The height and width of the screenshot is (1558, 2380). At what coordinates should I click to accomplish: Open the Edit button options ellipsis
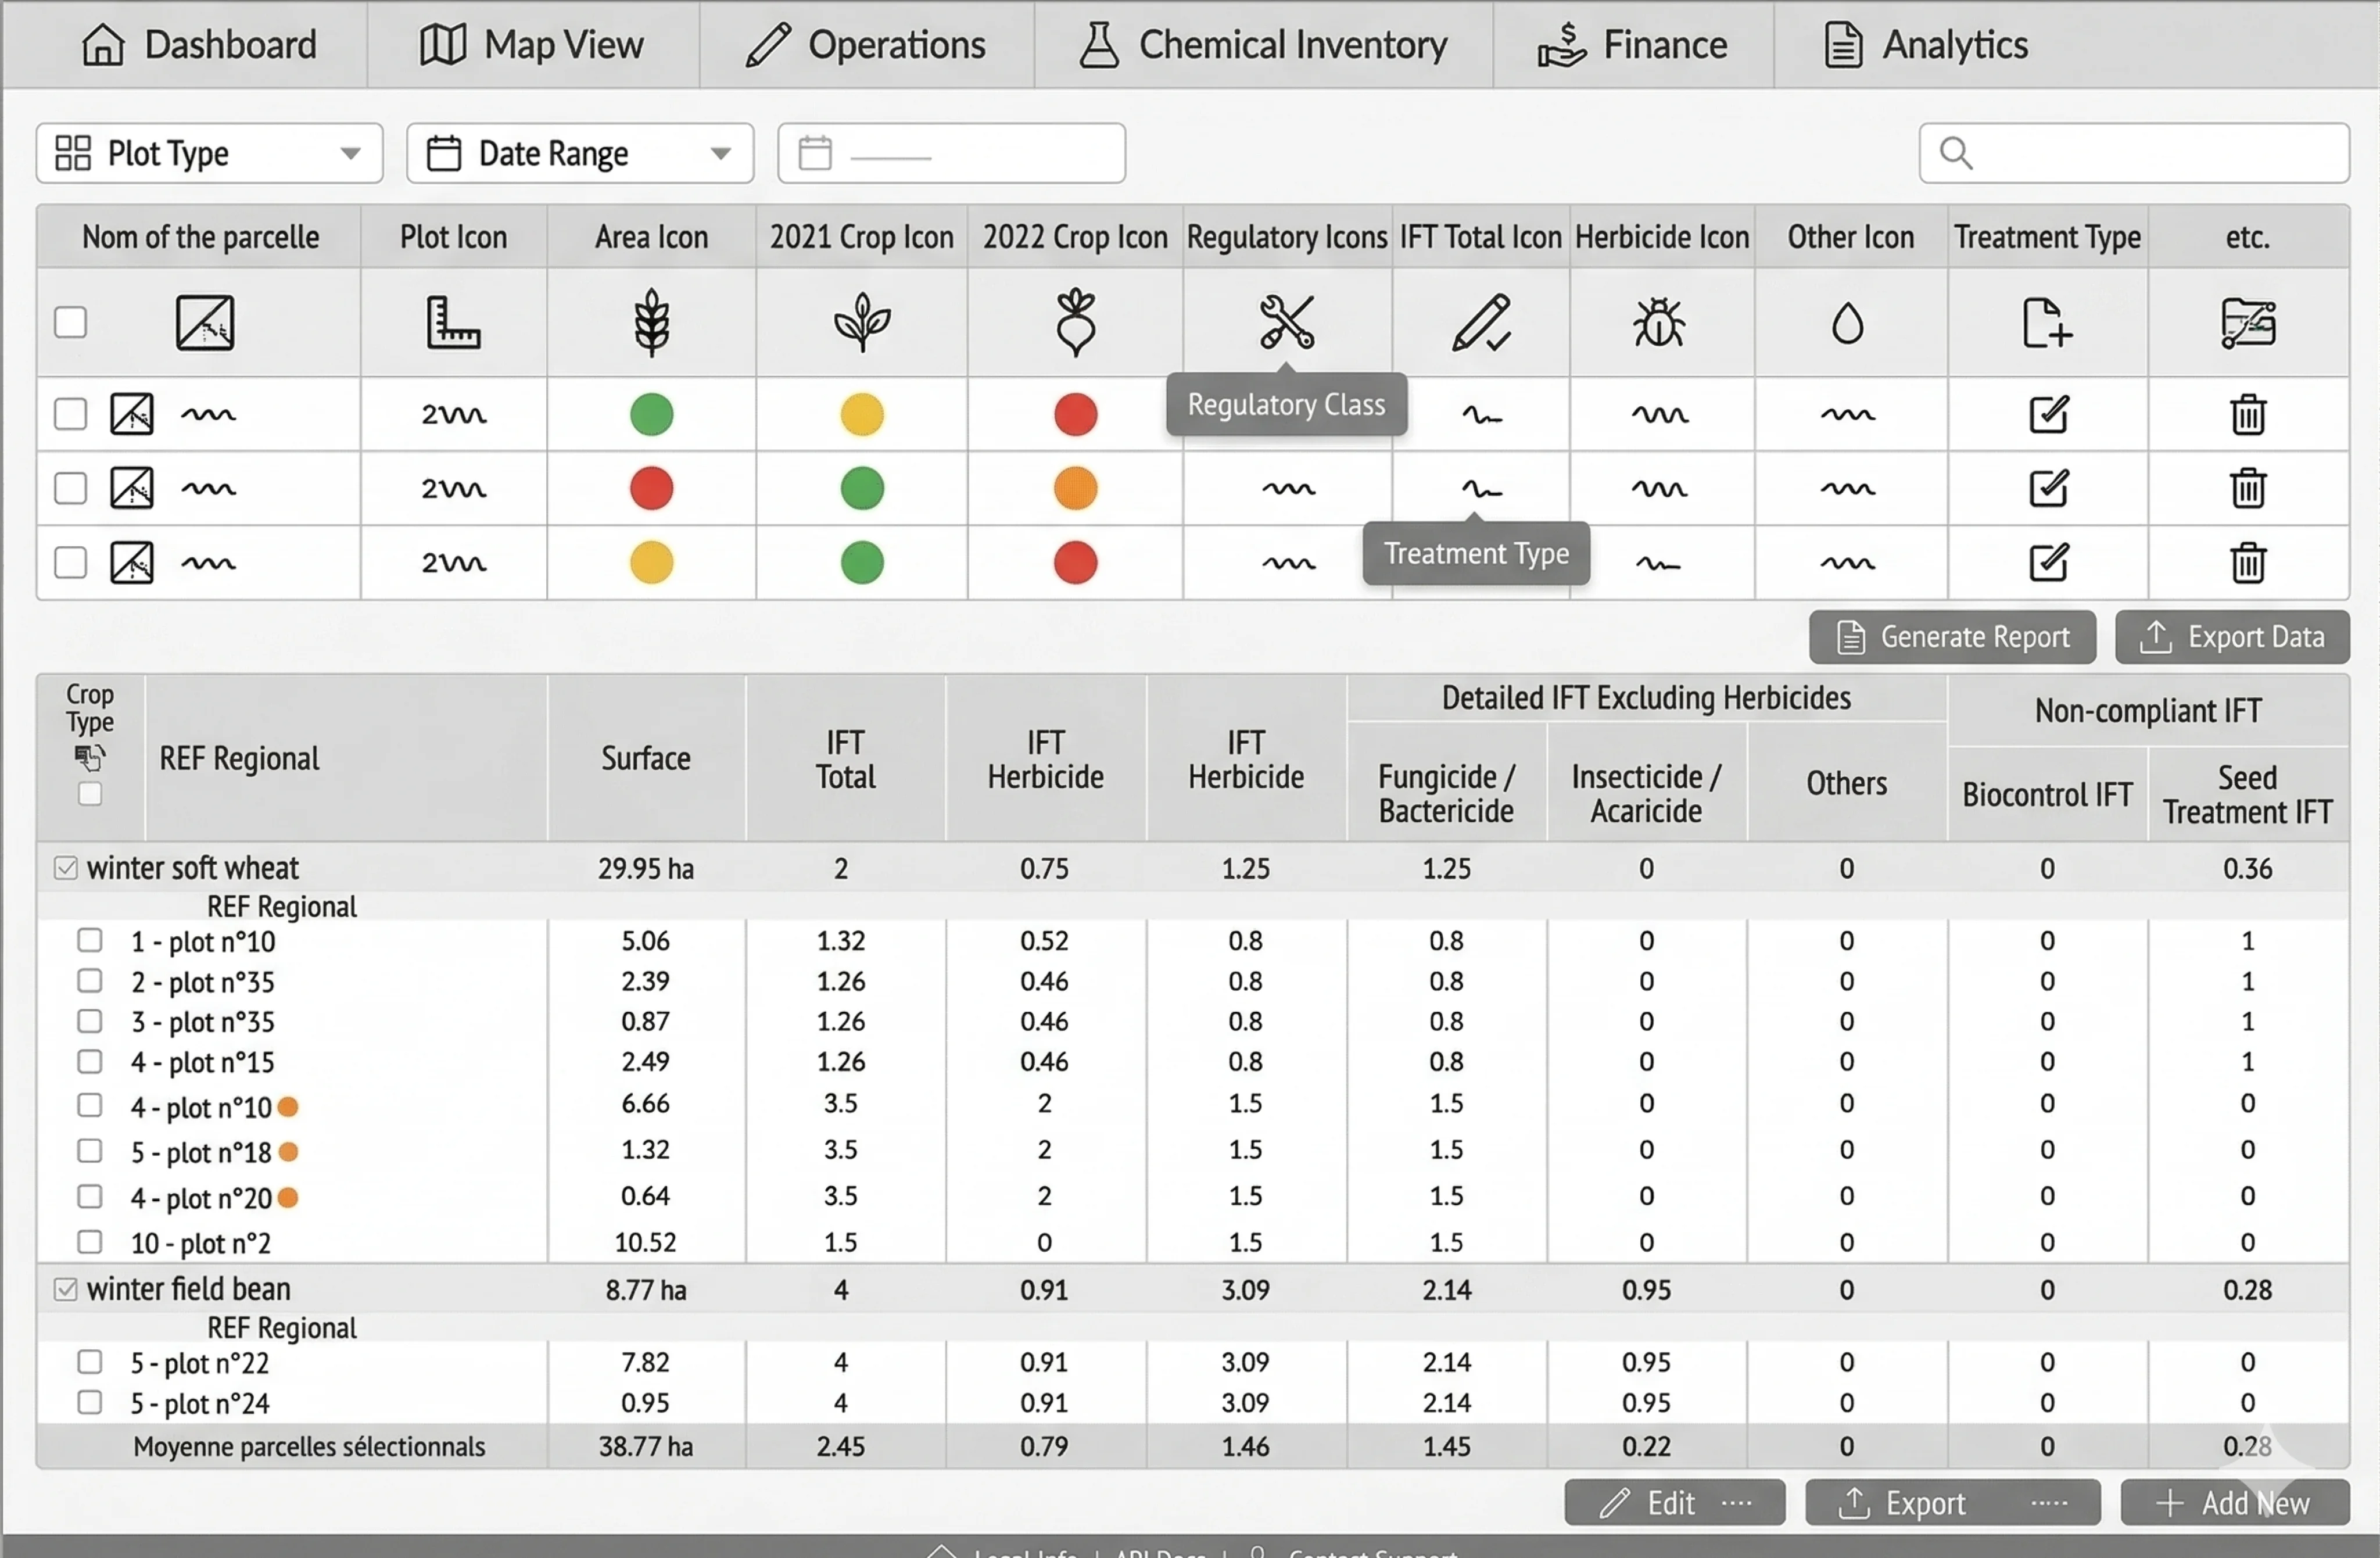[1737, 1502]
